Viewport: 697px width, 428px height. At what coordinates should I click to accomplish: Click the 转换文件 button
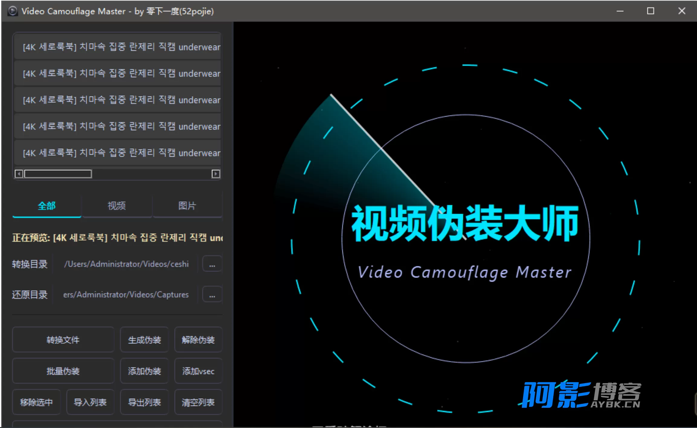tap(63, 340)
